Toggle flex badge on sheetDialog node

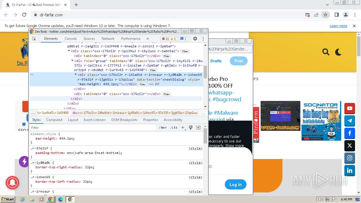(x=142, y=84)
